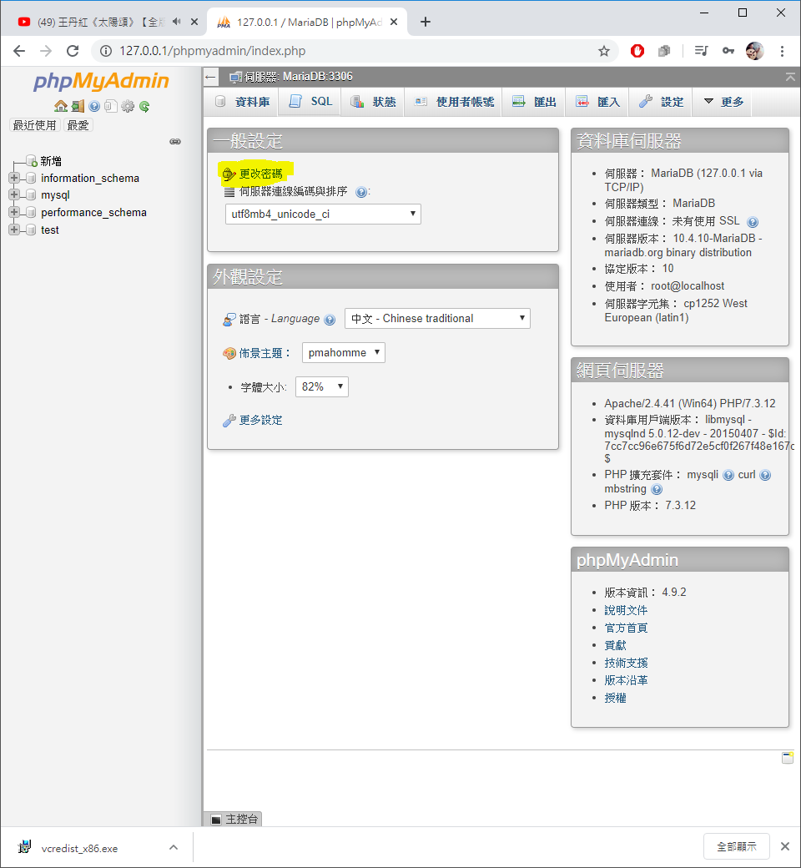Collapse navigation panel with left arrow icon
801x868 pixels.
(210, 77)
